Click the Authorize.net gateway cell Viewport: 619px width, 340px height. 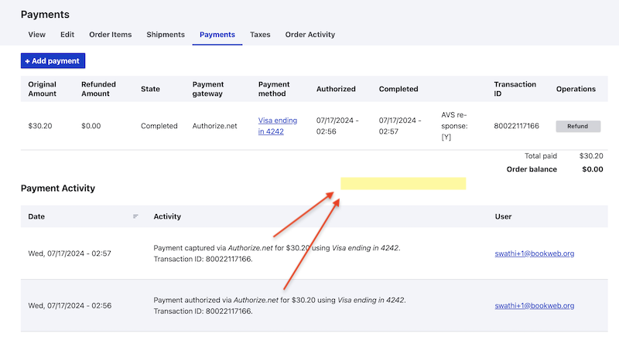tap(214, 126)
